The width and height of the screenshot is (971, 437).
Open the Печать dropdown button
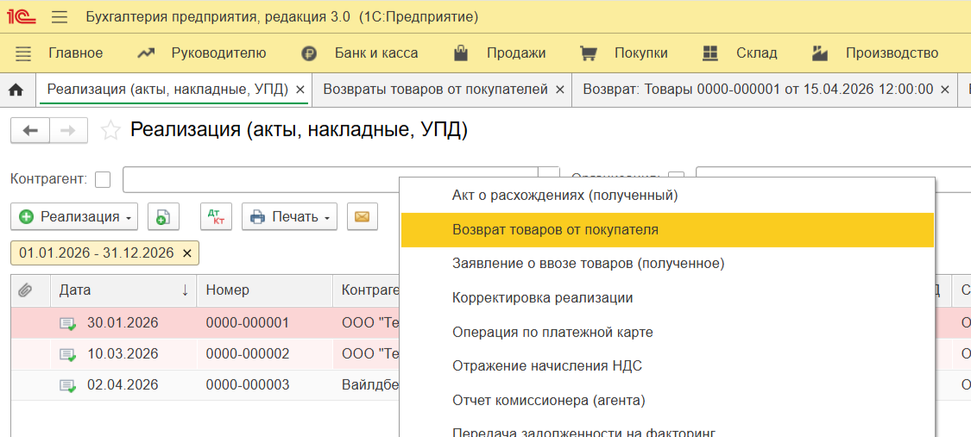tap(289, 217)
